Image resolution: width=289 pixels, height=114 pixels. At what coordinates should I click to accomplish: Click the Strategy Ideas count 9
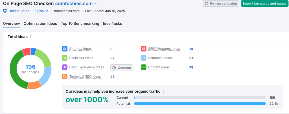pyautogui.click(x=111, y=49)
